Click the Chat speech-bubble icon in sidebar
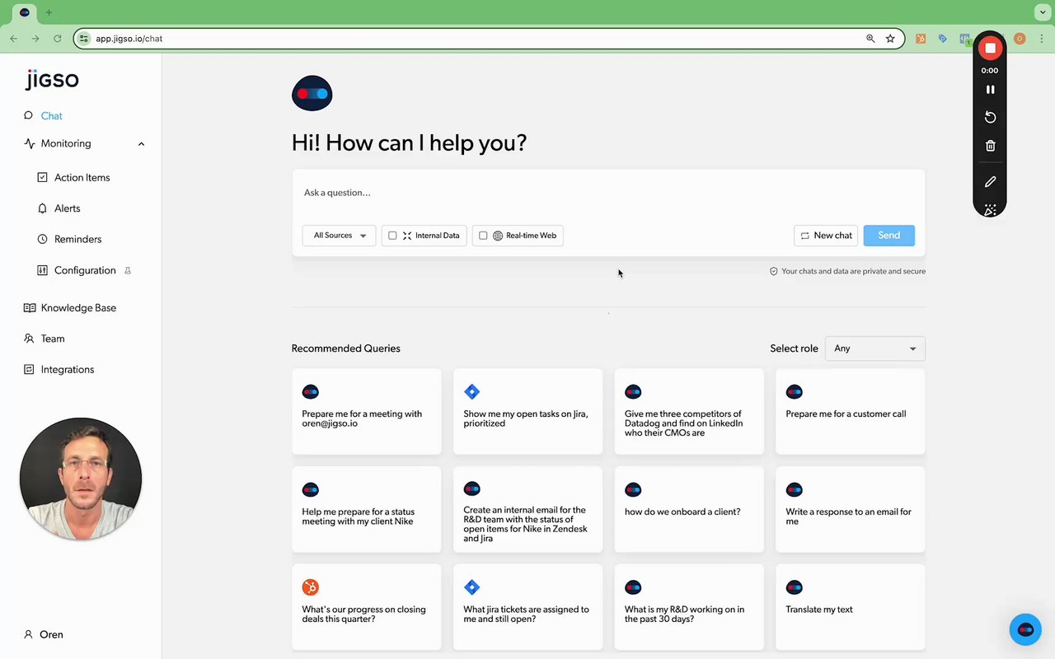 tap(29, 115)
